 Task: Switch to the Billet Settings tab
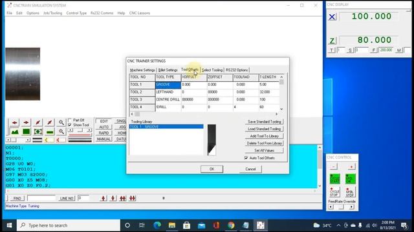pos(168,70)
